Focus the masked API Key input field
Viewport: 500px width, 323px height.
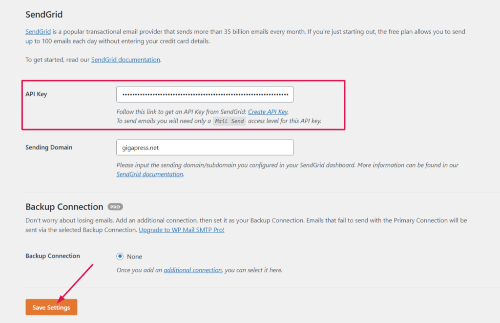205,94
